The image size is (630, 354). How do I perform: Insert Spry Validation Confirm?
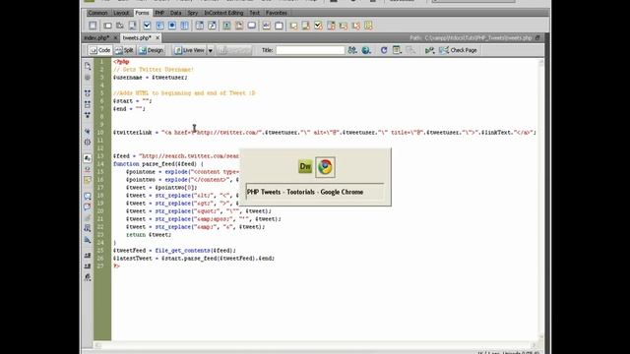(356, 26)
